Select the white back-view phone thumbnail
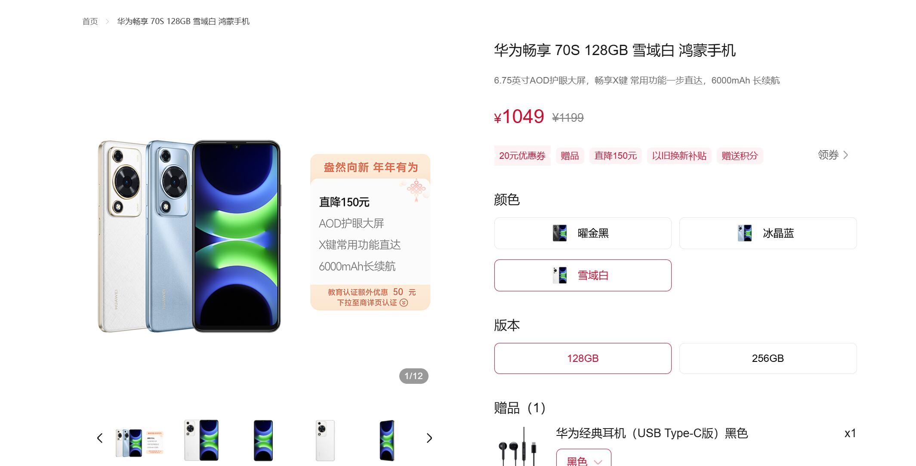 pos(325,440)
